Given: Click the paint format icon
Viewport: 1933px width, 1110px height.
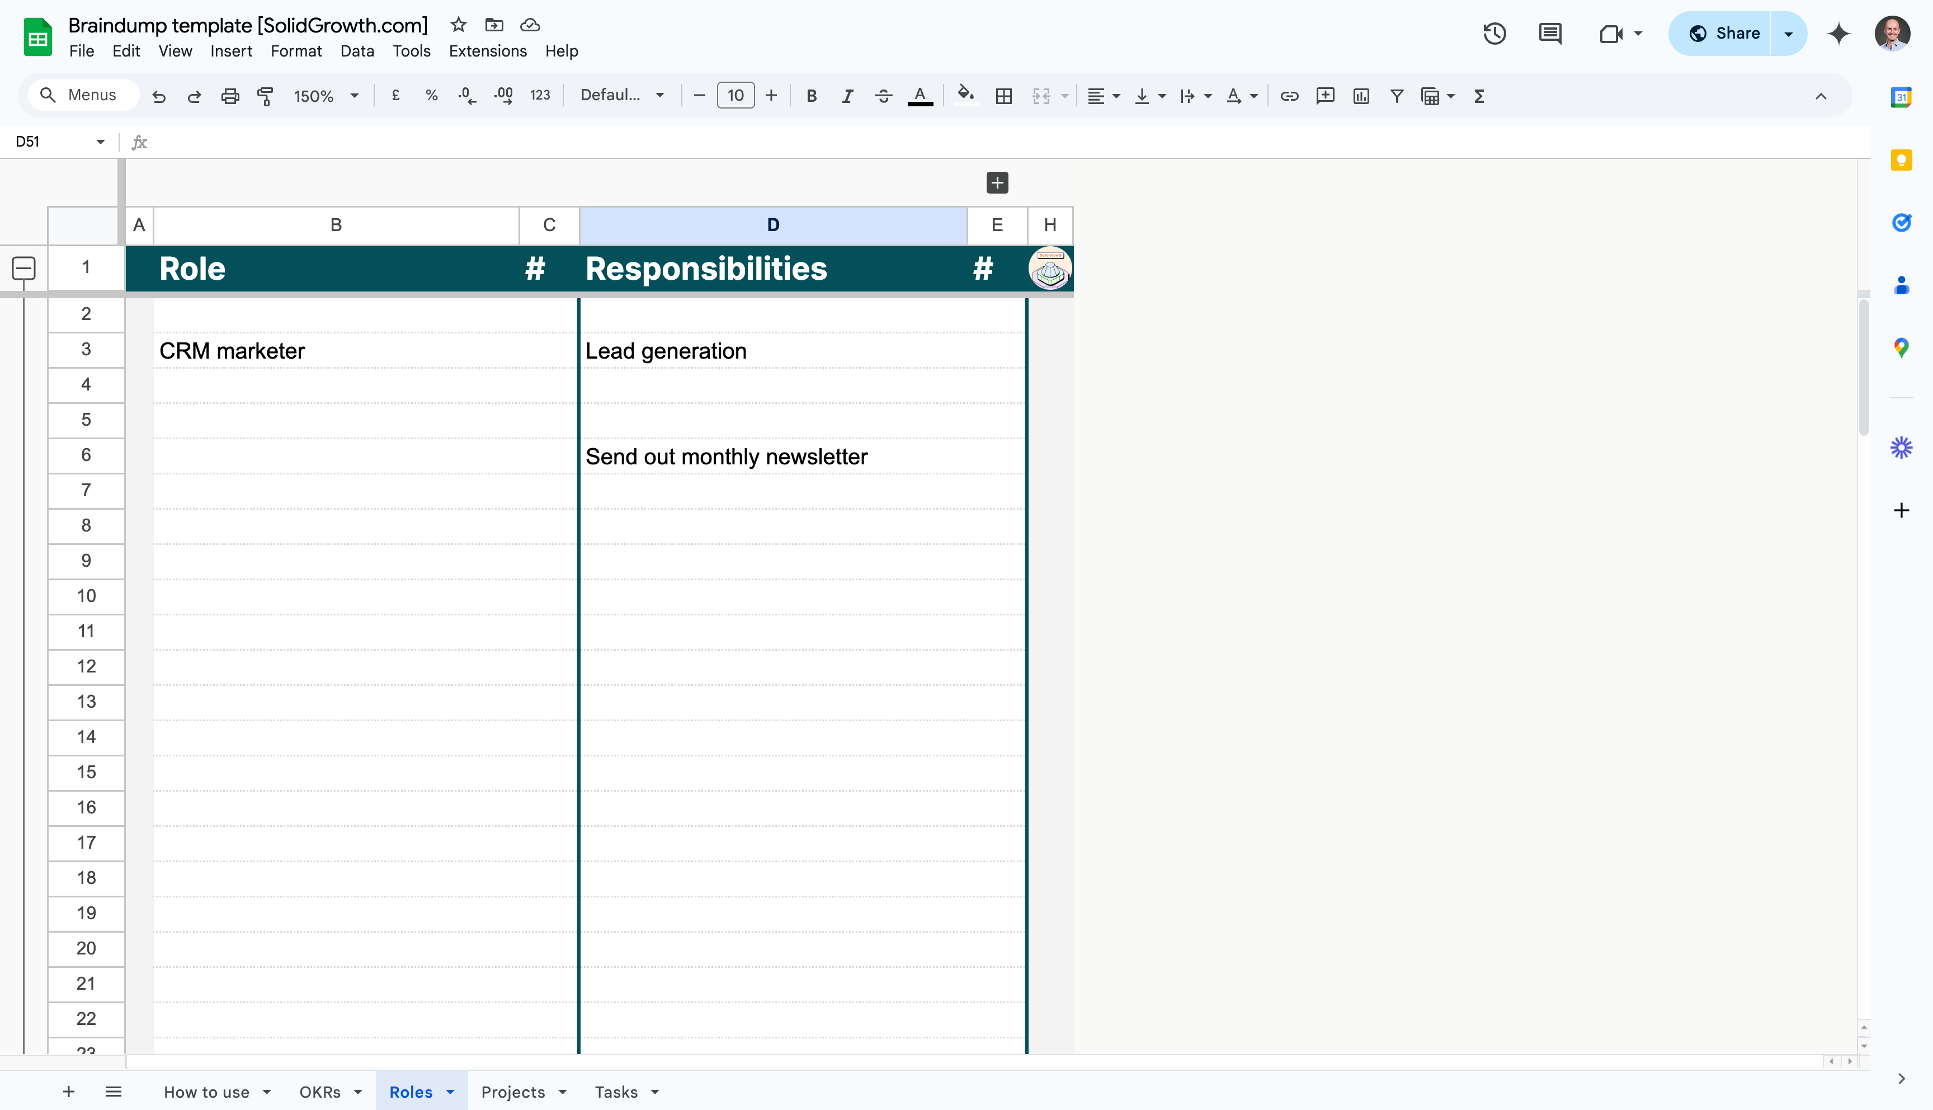Looking at the screenshot, I should click(x=265, y=96).
